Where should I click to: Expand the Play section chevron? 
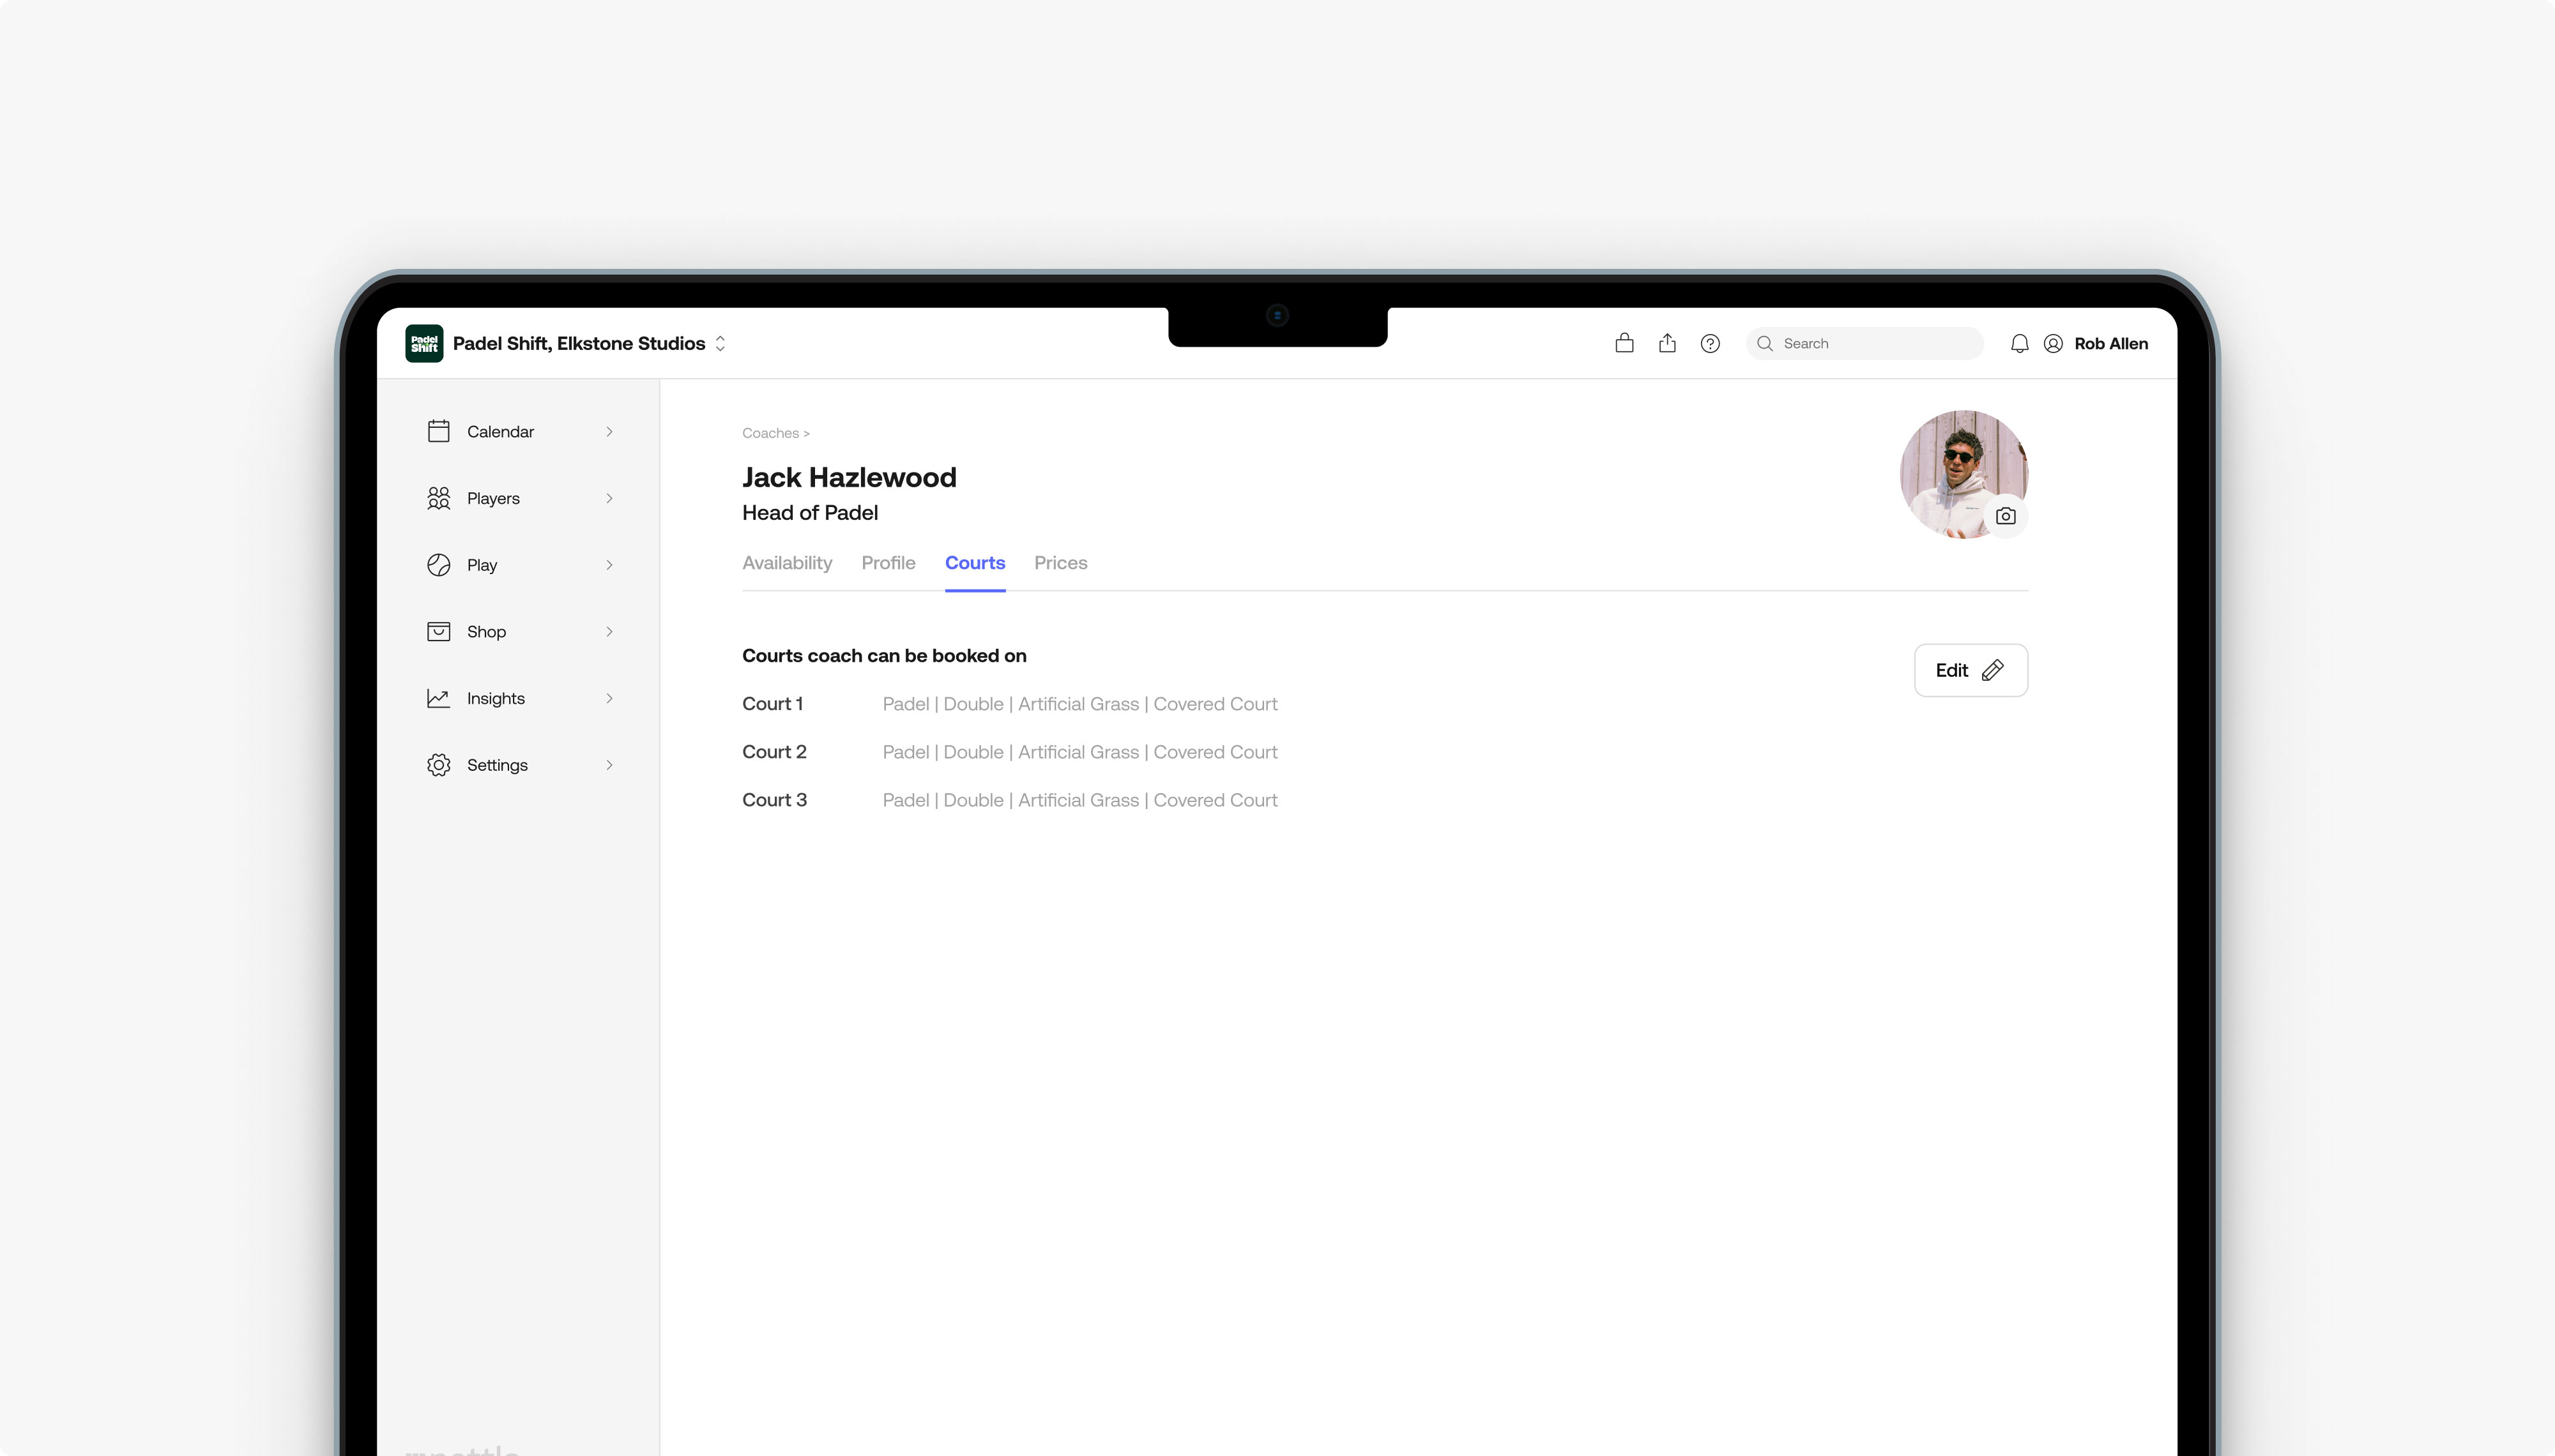pos(609,565)
